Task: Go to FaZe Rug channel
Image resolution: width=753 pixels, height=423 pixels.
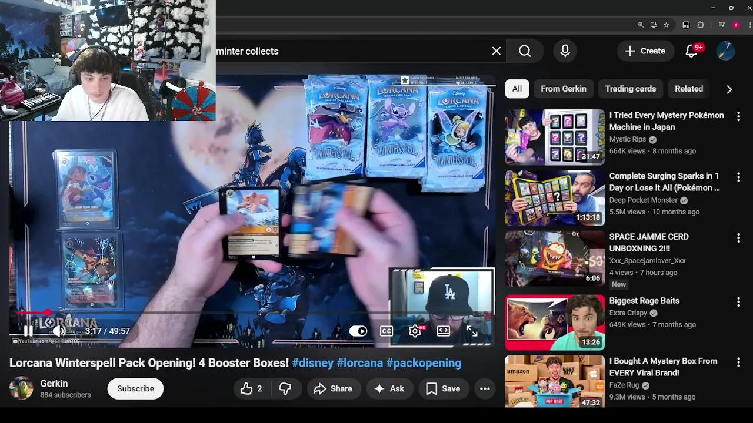Action: coord(624,385)
